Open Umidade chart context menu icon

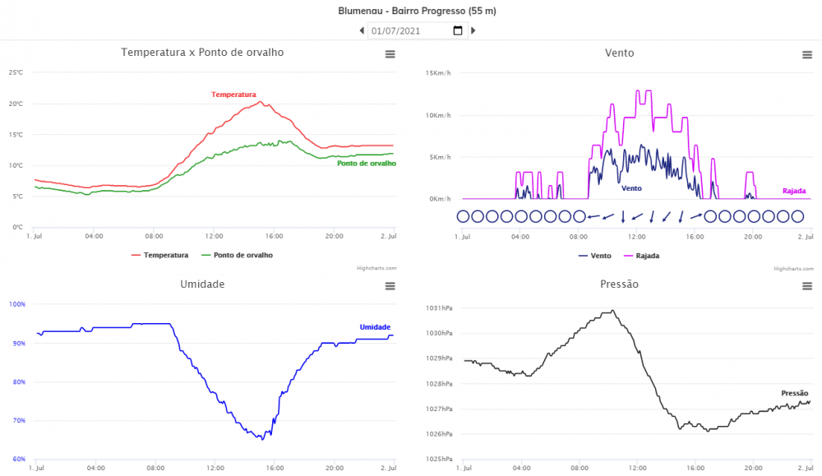[390, 286]
